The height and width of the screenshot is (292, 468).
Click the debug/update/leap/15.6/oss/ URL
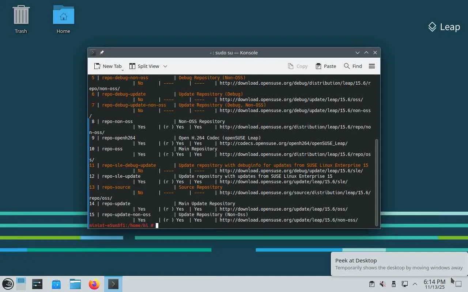[x=291, y=100]
